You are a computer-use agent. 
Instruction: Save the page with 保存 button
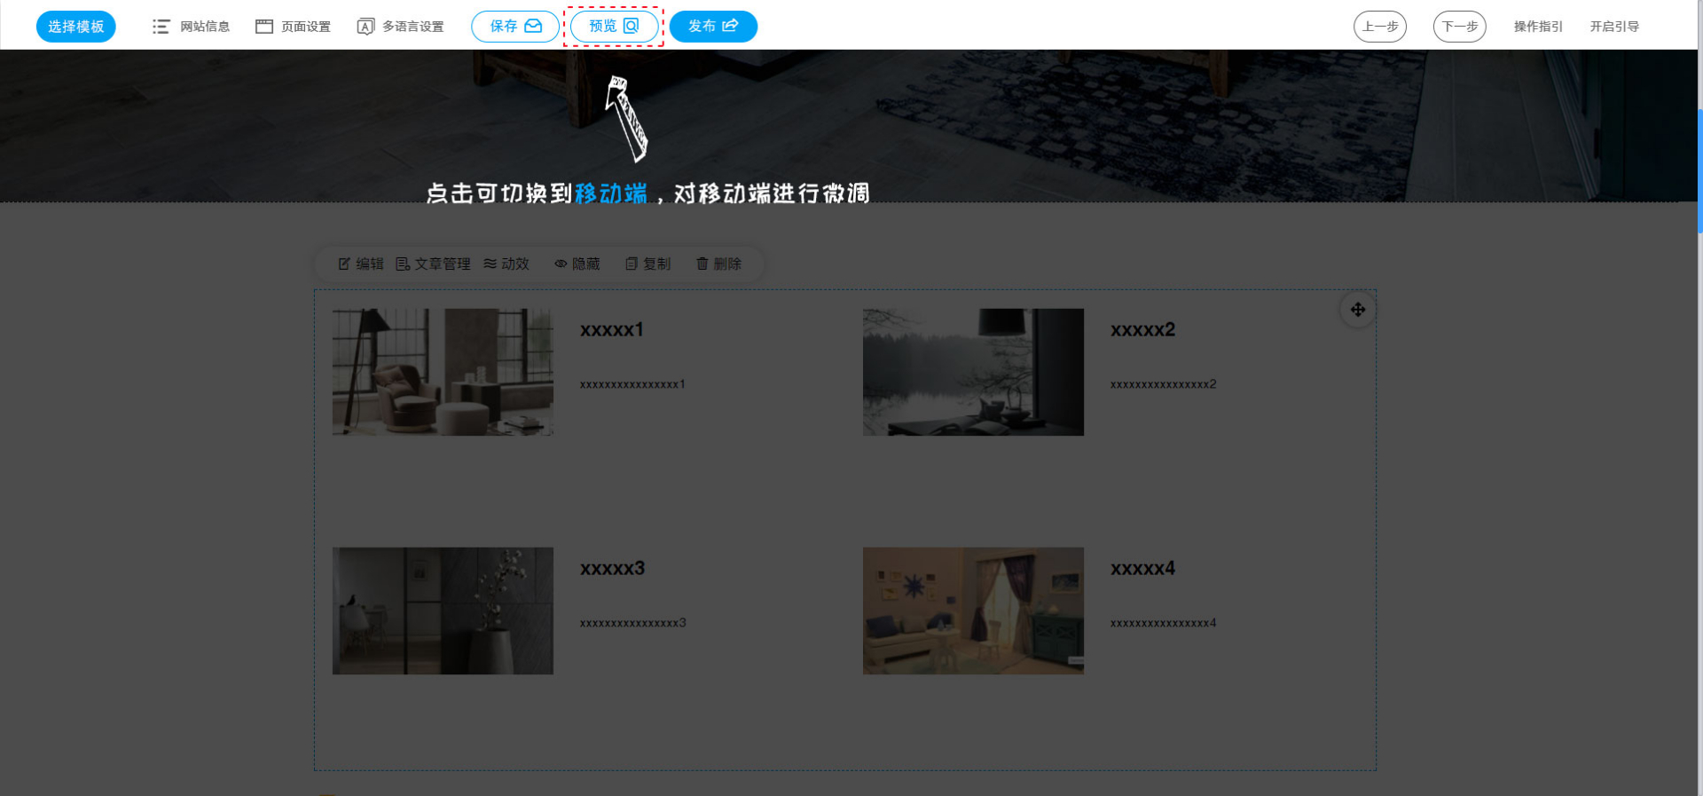514,27
